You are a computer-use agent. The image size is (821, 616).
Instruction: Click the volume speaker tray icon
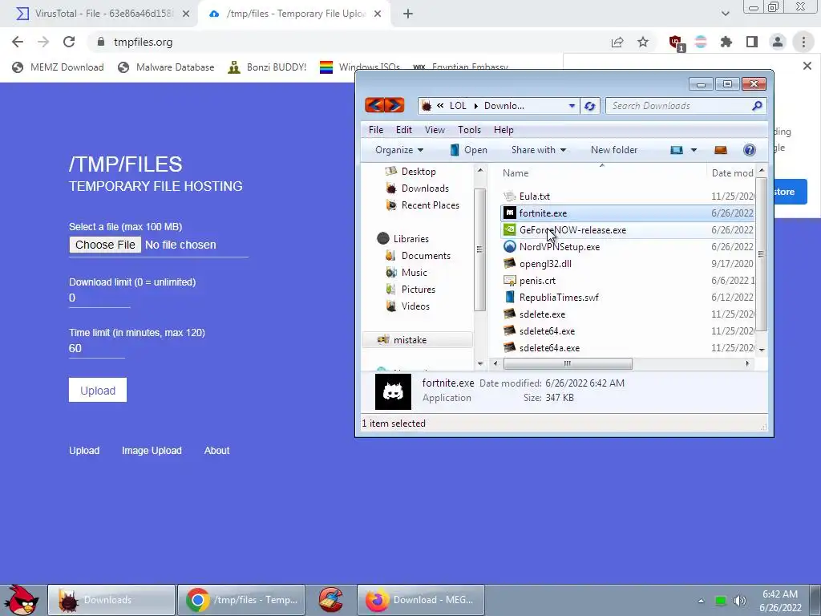point(739,600)
